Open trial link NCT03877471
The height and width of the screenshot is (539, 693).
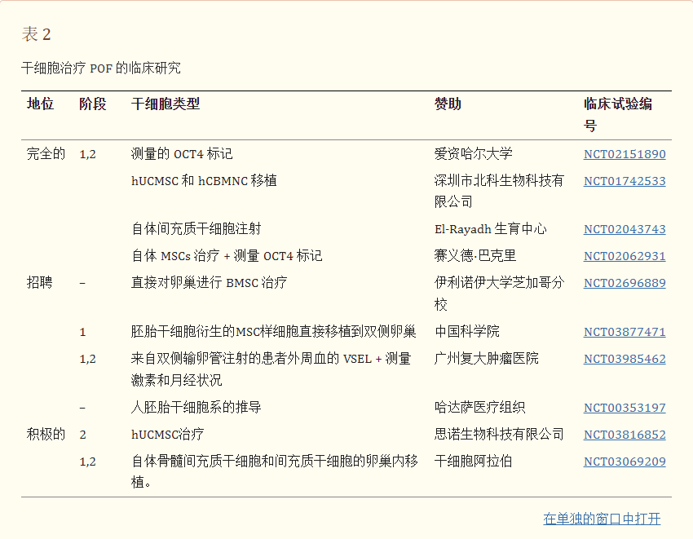click(x=625, y=332)
